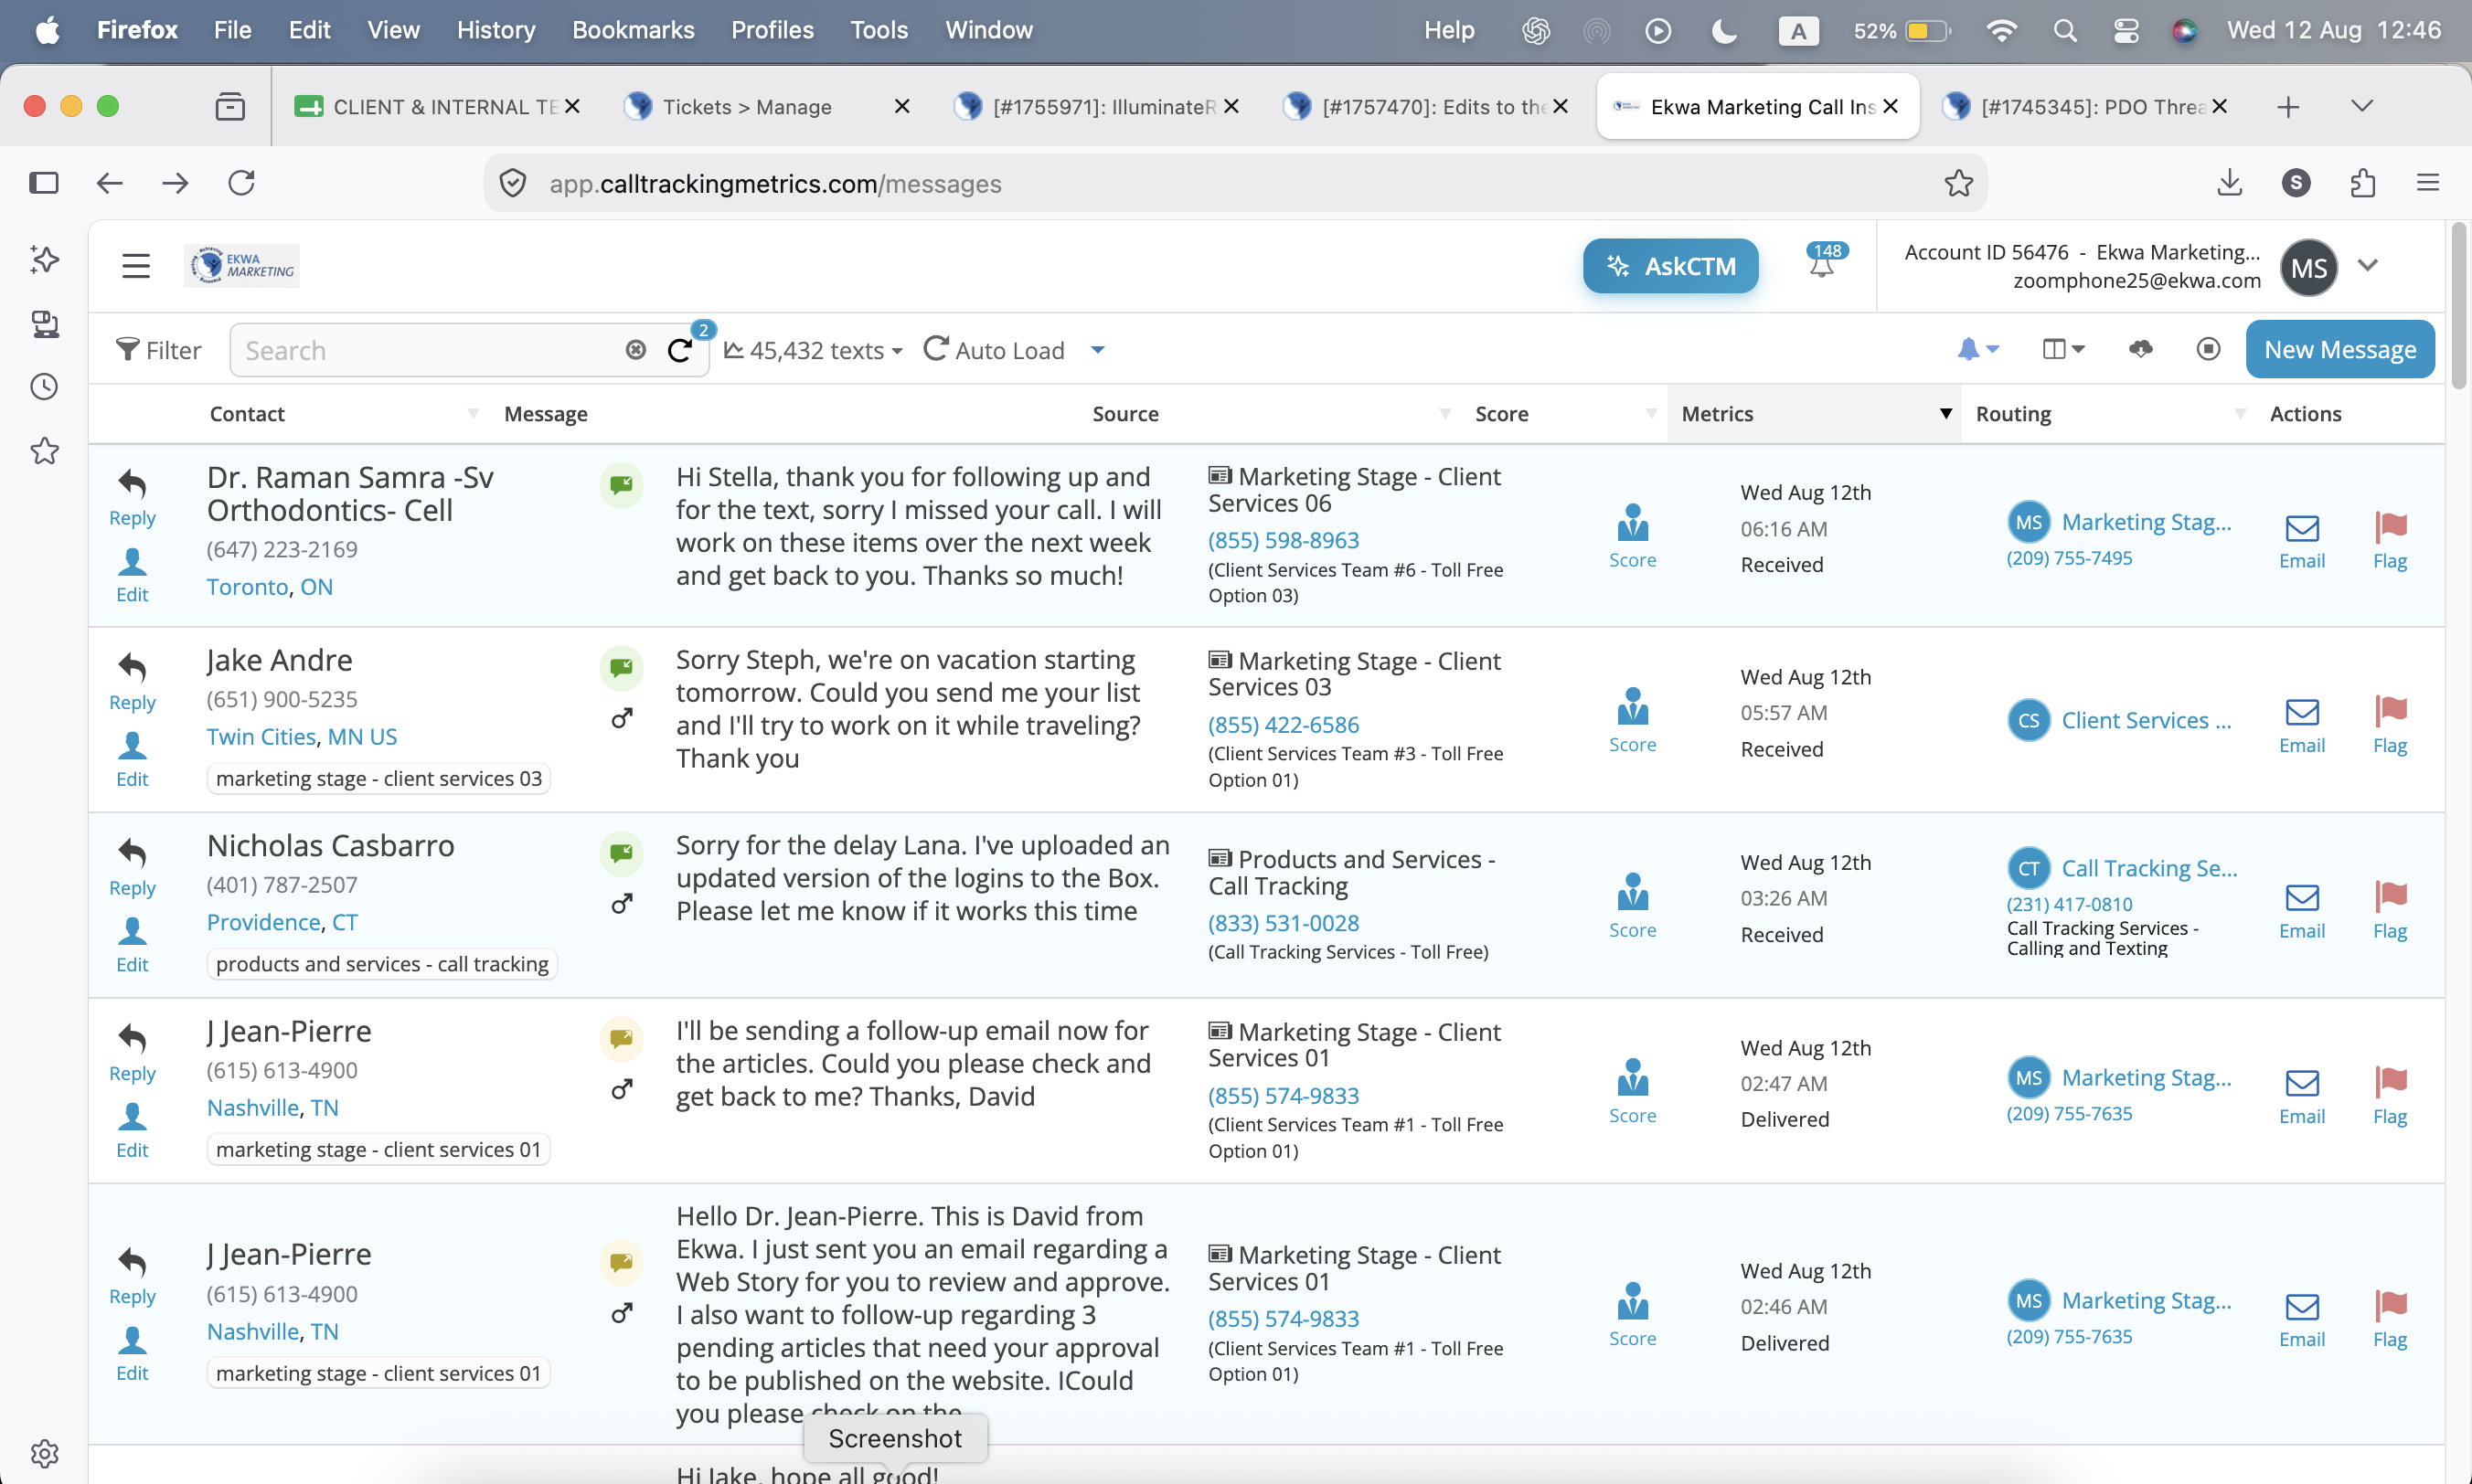Open the Client Services routing link

[x=2146, y=720]
